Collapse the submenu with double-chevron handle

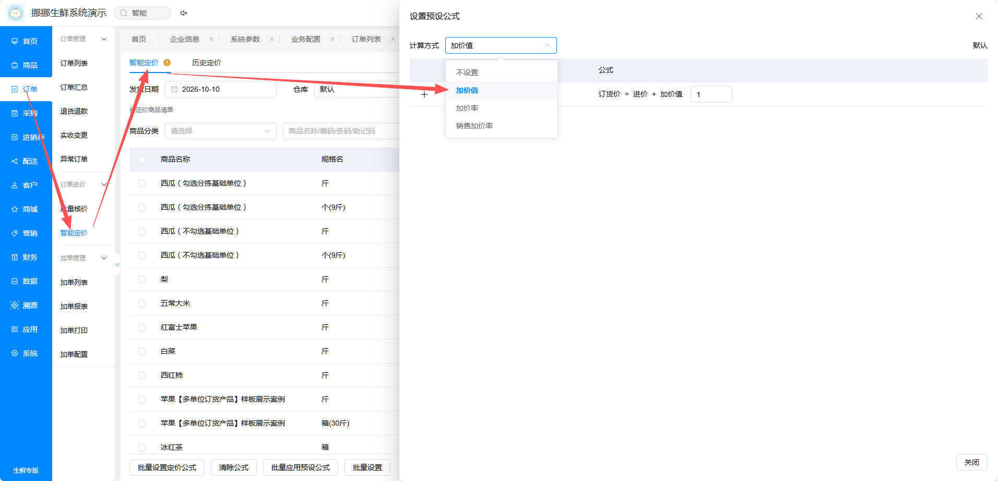click(117, 264)
